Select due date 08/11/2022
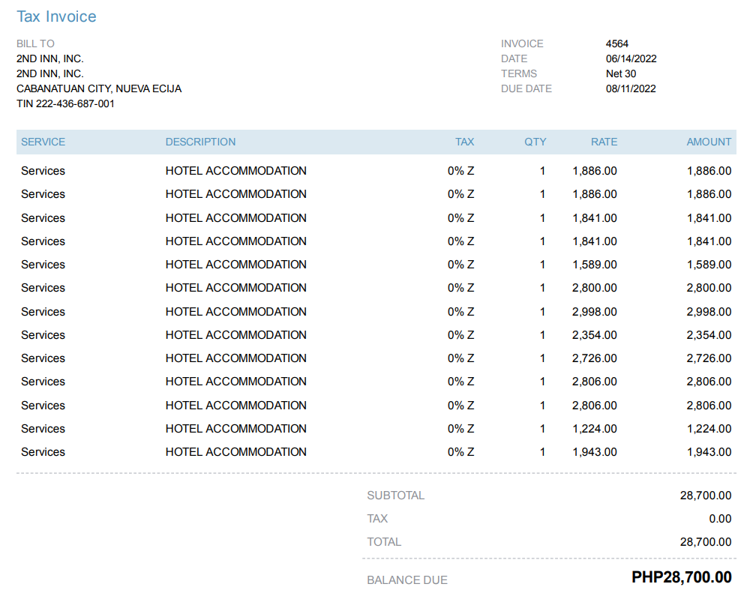Viewport: 744px width, 590px height. point(631,88)
